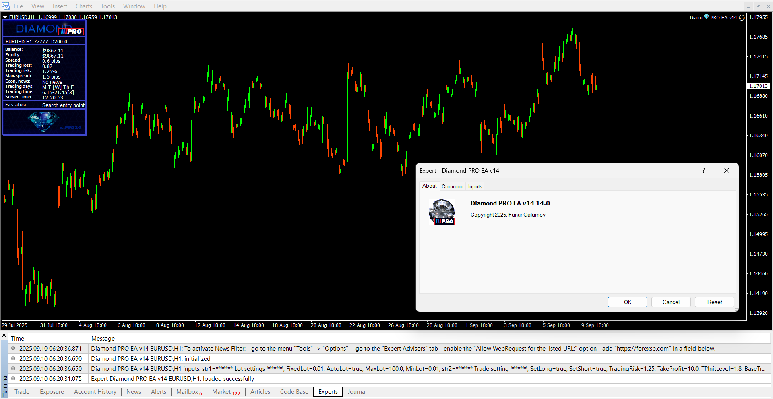Screen dimensions: 773x399
Task: Click the question mark help icon in dialog
Action: [703, 170]
